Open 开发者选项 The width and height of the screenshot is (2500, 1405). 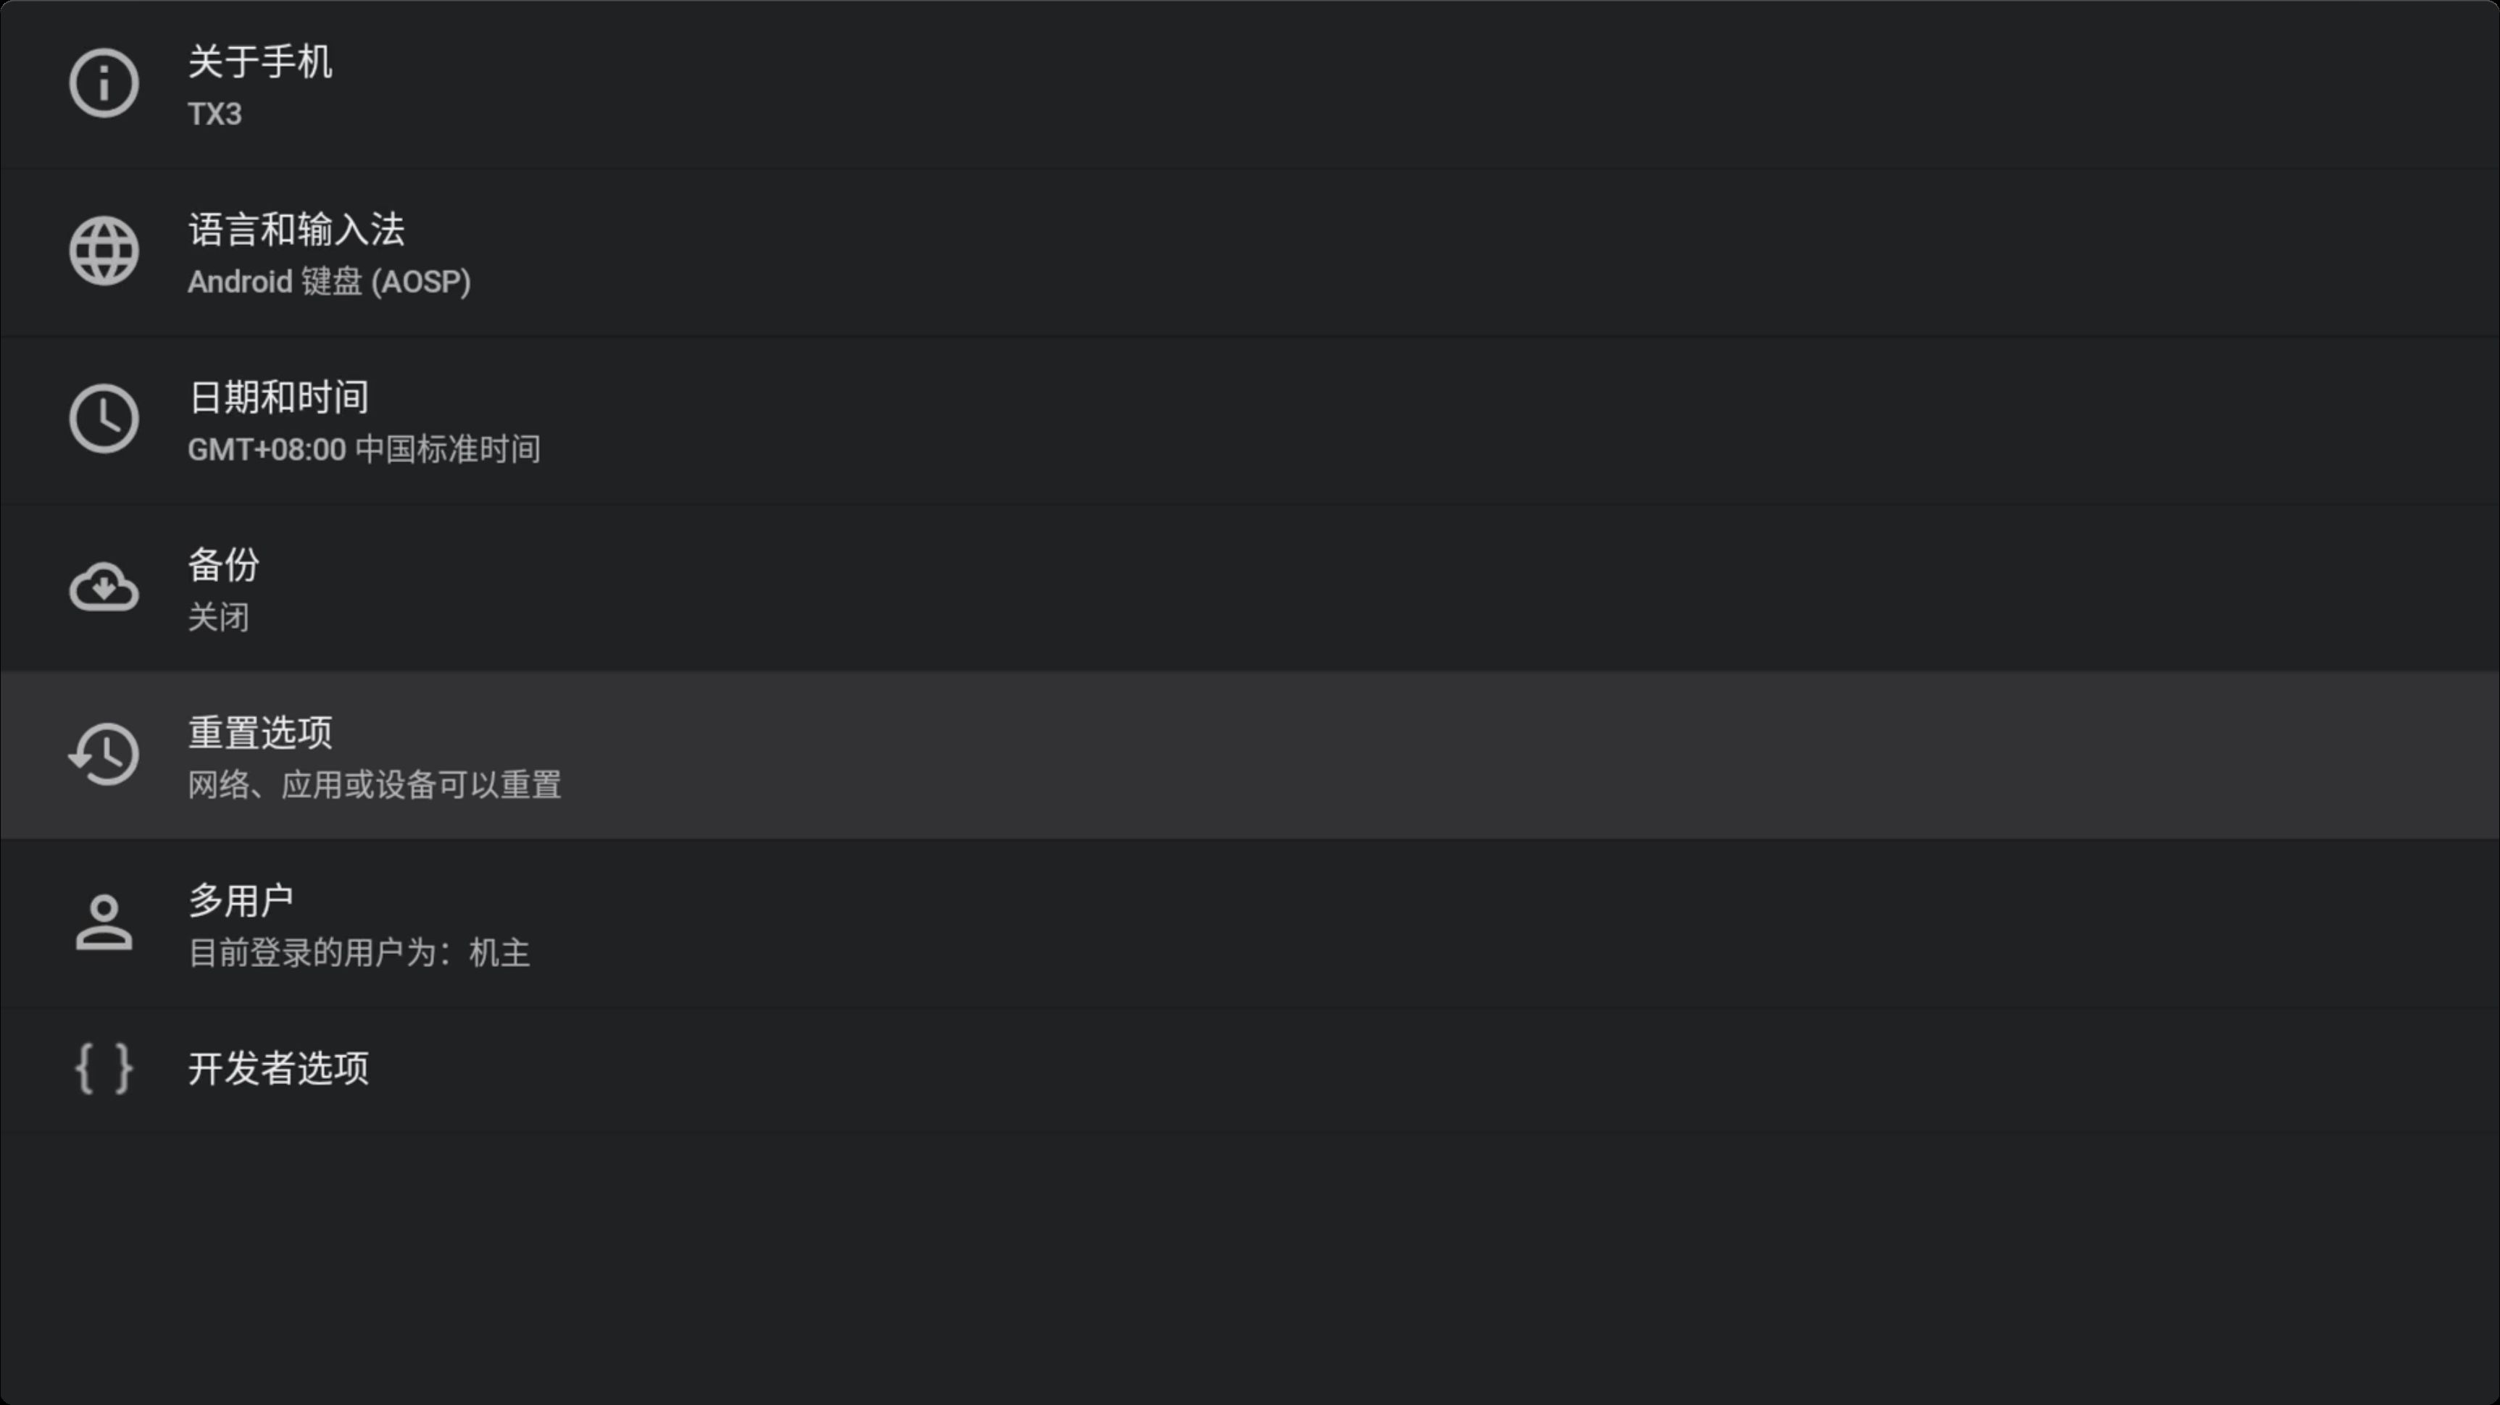coord(1250,1068)
